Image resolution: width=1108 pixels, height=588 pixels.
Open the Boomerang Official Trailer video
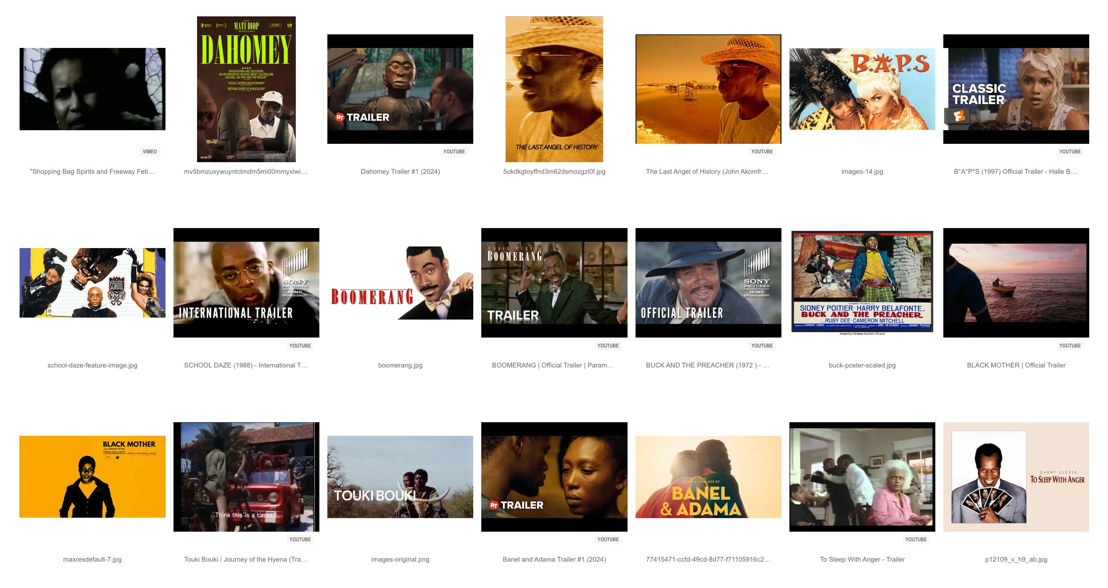tap(554, 283)
